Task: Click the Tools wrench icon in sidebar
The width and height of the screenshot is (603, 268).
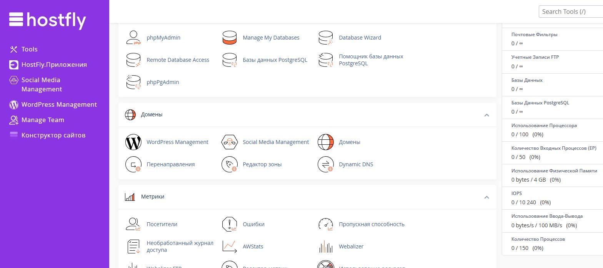Action: 14,49
